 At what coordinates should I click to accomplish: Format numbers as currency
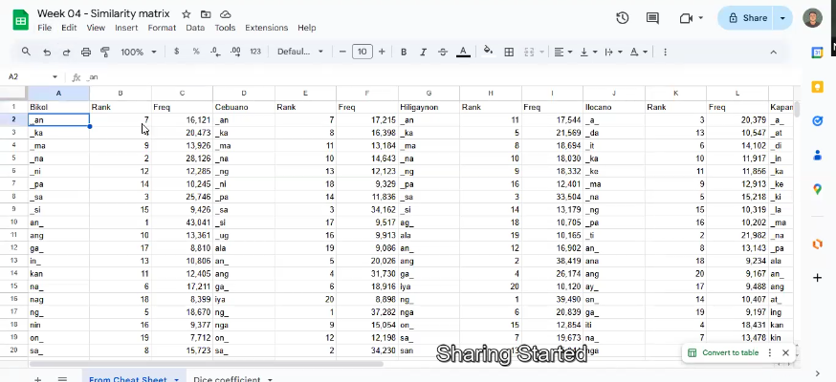[x=176, y=52]
